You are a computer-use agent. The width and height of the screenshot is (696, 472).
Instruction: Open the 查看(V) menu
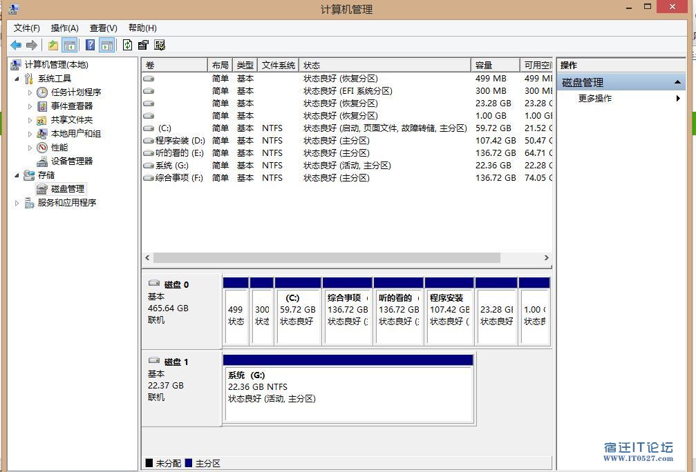point(104,28)
